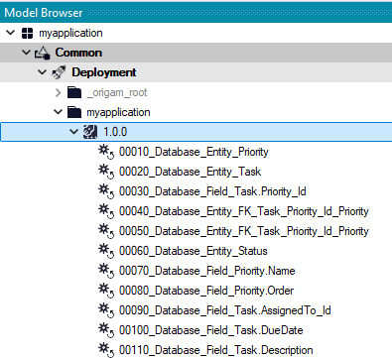Collapse the Deployment node
The width and height of the screenshot is (392, 358).
42,72
